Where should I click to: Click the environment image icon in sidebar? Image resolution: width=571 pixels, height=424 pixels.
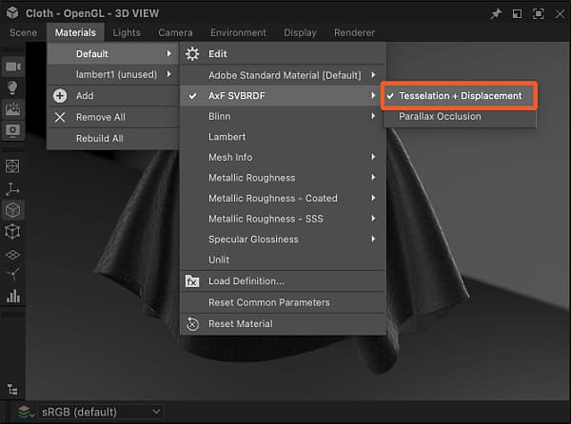pos(12,108)
